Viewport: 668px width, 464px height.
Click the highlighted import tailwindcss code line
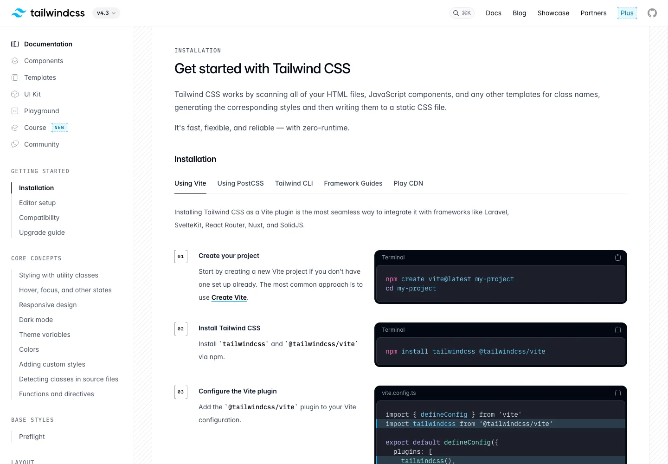pos(501,424)
